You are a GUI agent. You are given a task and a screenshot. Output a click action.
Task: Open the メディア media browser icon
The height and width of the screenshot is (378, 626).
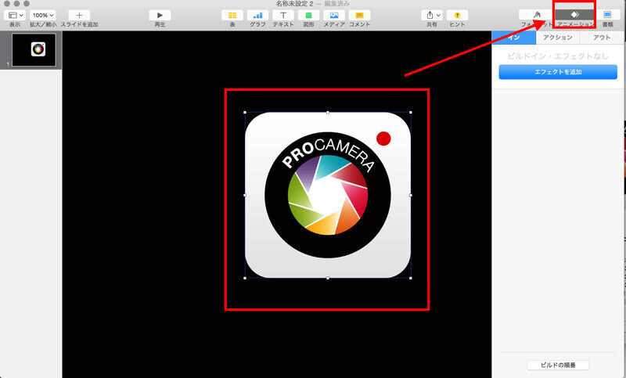click(334, 15)
